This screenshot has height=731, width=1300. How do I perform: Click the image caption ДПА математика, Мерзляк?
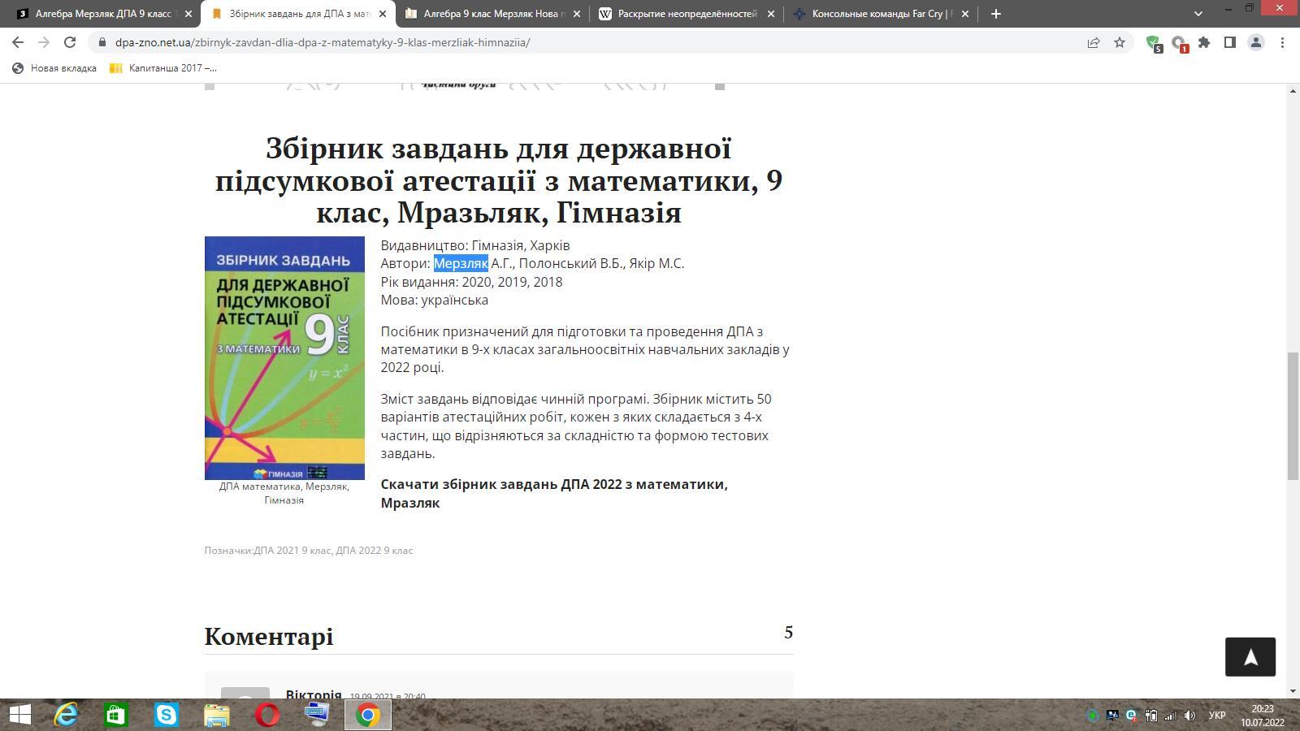tap(284, 493)
